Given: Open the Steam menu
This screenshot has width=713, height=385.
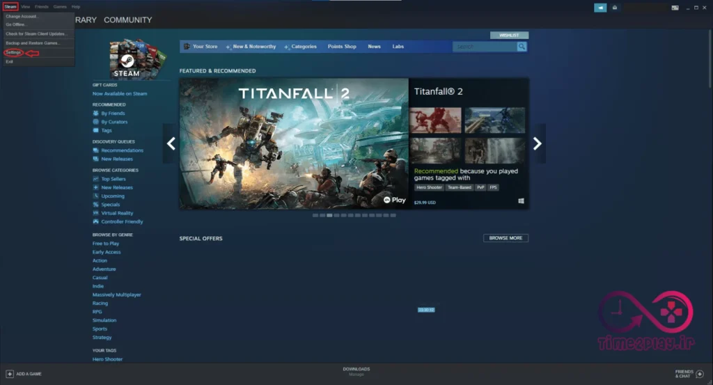Looking at the screenshot, I should click(10, 7).
